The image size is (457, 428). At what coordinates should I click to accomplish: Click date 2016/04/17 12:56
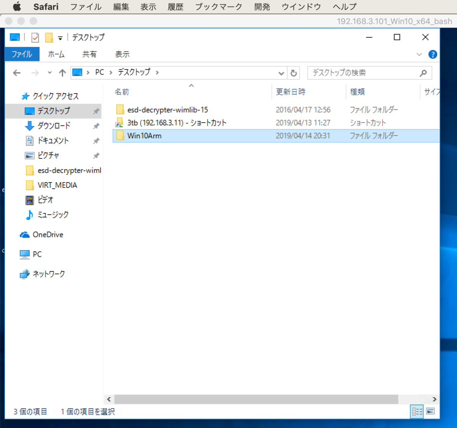pyautogui.click(x=303, y=110)
